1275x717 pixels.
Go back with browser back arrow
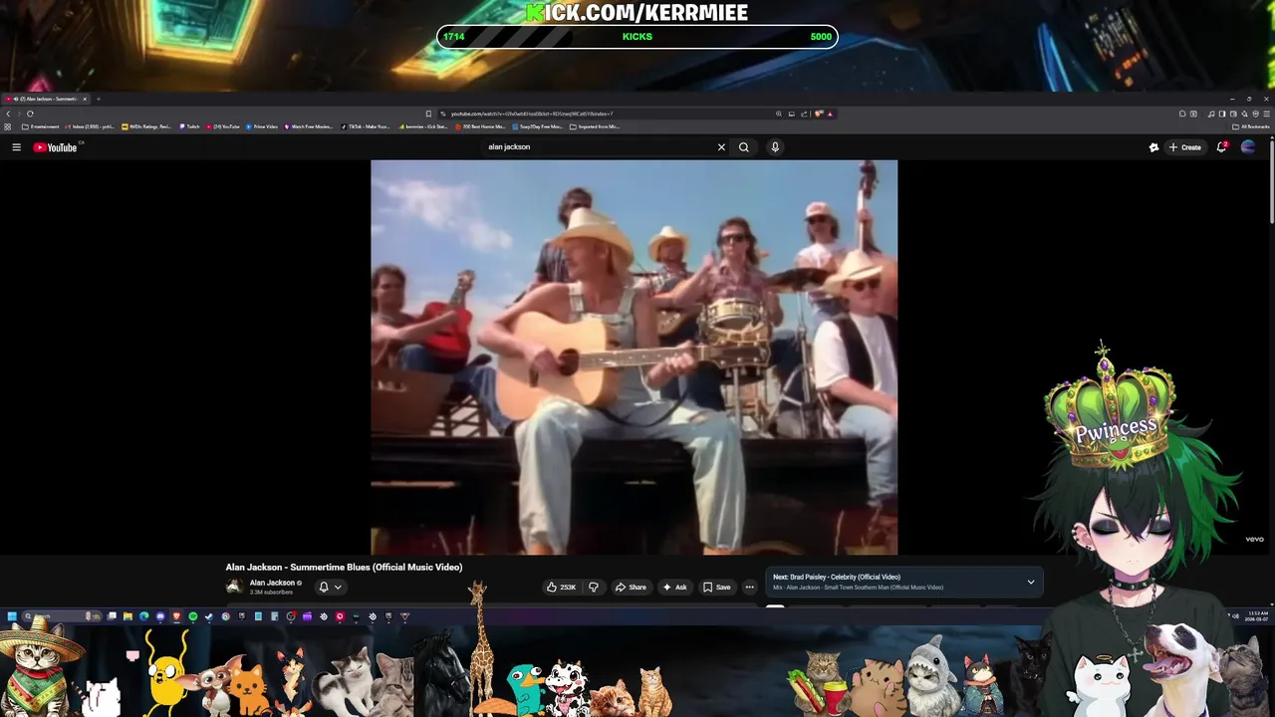tap(8, 114)
